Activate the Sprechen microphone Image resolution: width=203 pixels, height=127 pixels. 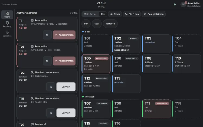coord(7,34)
